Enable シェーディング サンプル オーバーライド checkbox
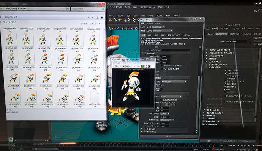 point(224,101)
